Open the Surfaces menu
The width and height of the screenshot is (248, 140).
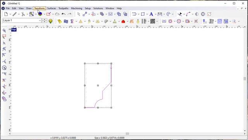click(52, 8)
